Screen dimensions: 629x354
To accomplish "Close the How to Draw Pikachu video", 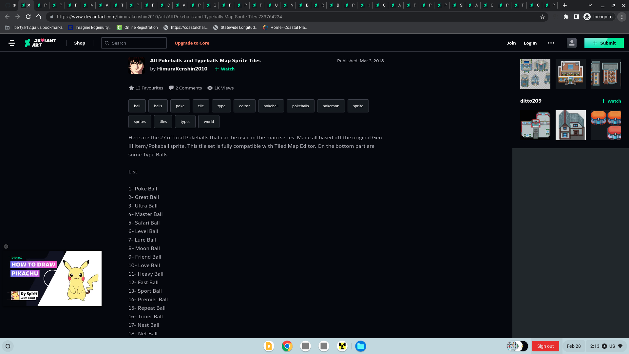I will coord(6,246).
